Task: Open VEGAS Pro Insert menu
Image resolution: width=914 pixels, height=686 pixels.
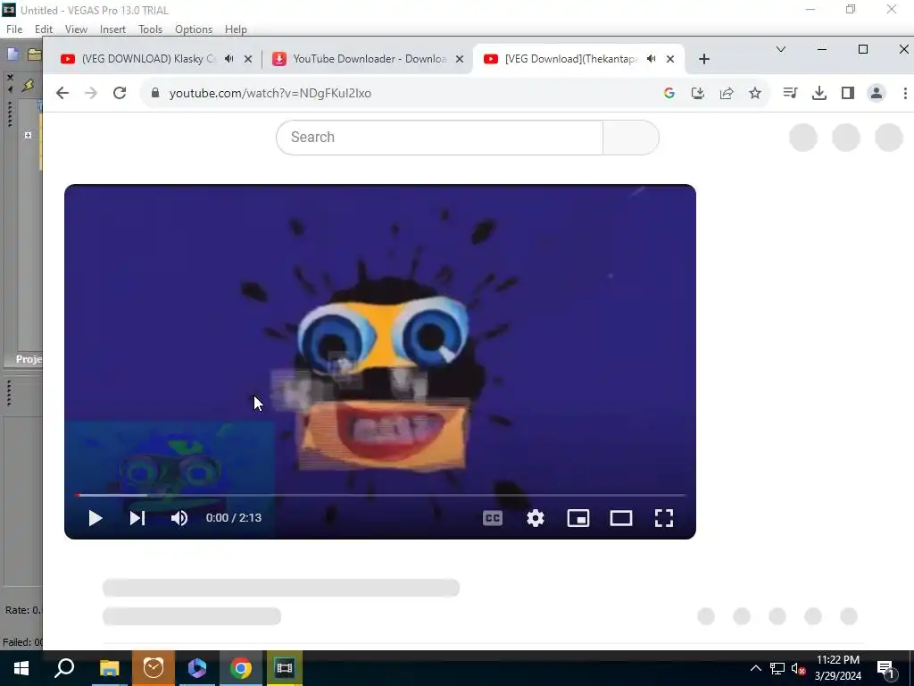Action: click(112, 29)
